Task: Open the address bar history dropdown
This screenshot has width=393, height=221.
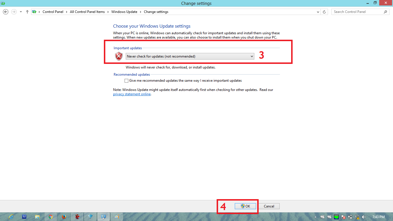Action: pyautogui.click(x=318, y=12)
